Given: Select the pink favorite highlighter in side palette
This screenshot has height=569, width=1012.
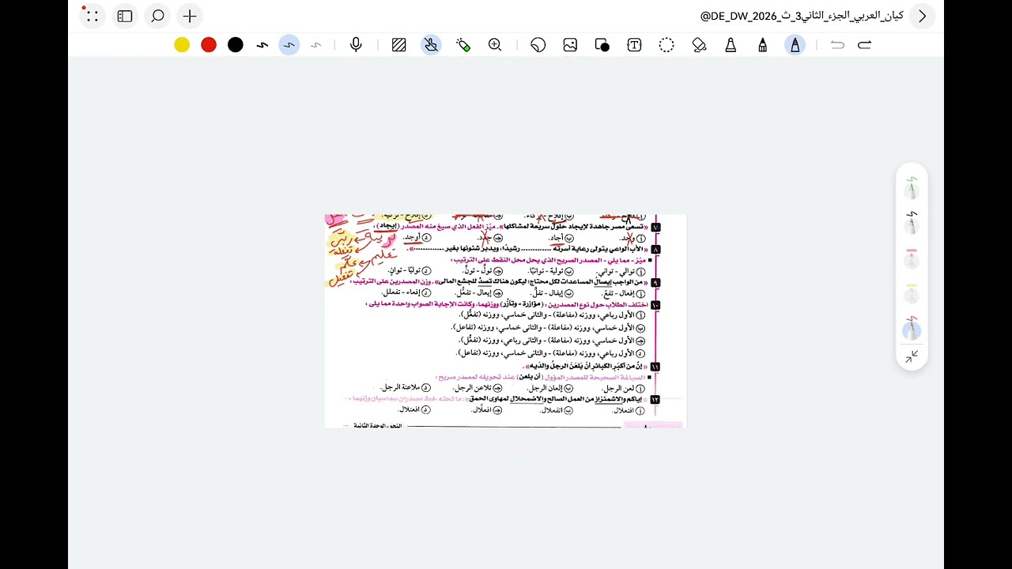Looking at the screenshot, I should [912, 260].
